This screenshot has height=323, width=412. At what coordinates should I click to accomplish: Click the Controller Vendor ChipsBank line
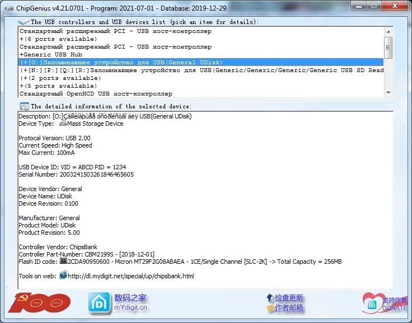(x=58, y=247)
